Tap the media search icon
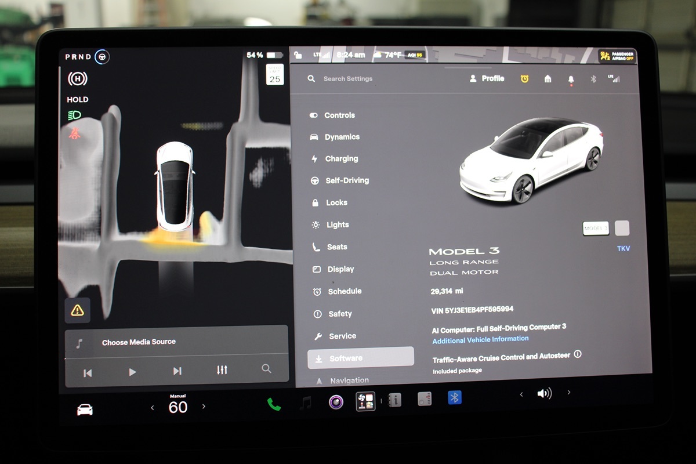696x464 pixels. point(266,368)
